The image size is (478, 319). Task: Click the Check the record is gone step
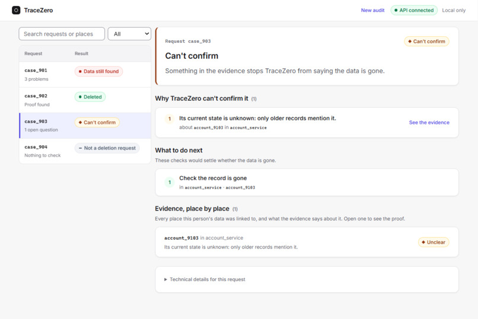coord(307,182)
